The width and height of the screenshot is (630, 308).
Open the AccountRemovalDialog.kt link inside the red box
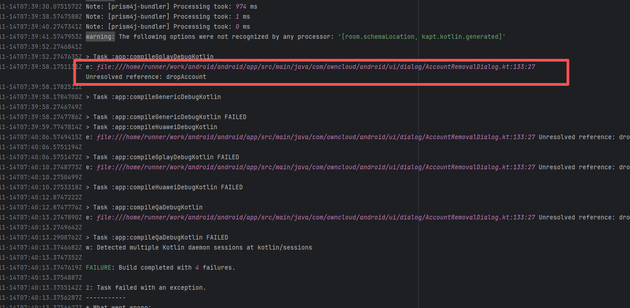(315, 67)
